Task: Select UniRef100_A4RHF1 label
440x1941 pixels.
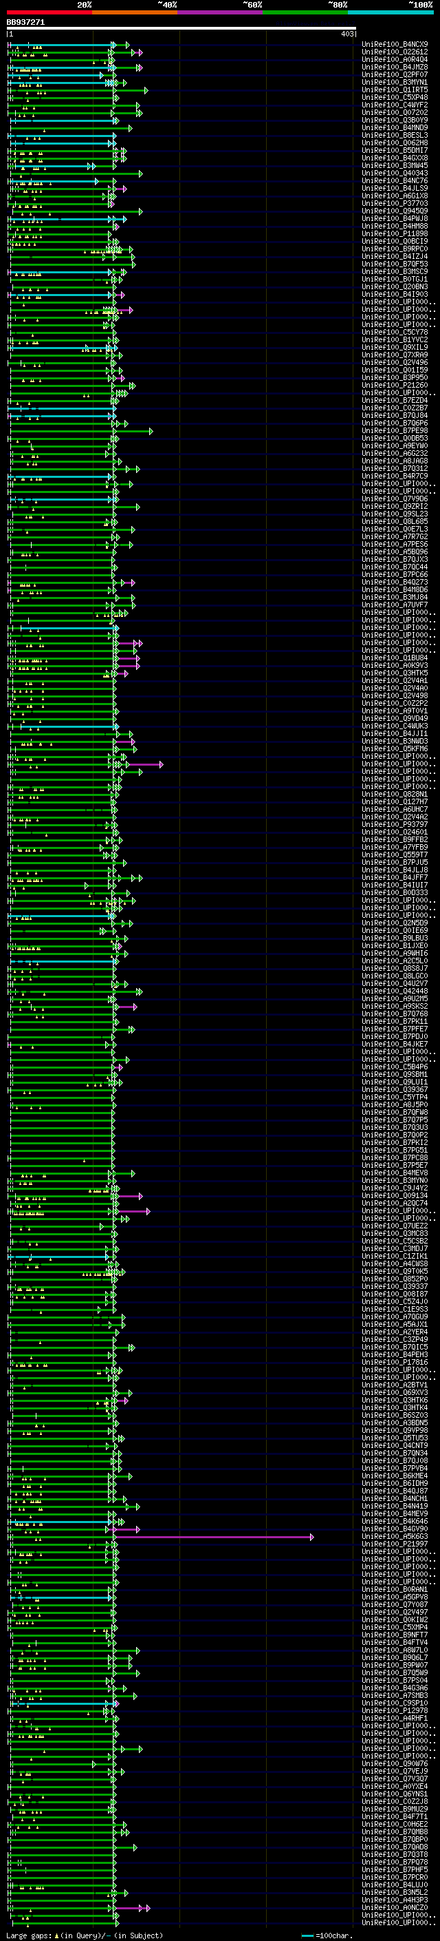Action: pos(395,1718)
